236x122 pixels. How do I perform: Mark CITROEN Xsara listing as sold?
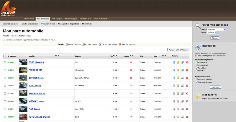click(178, 78)
